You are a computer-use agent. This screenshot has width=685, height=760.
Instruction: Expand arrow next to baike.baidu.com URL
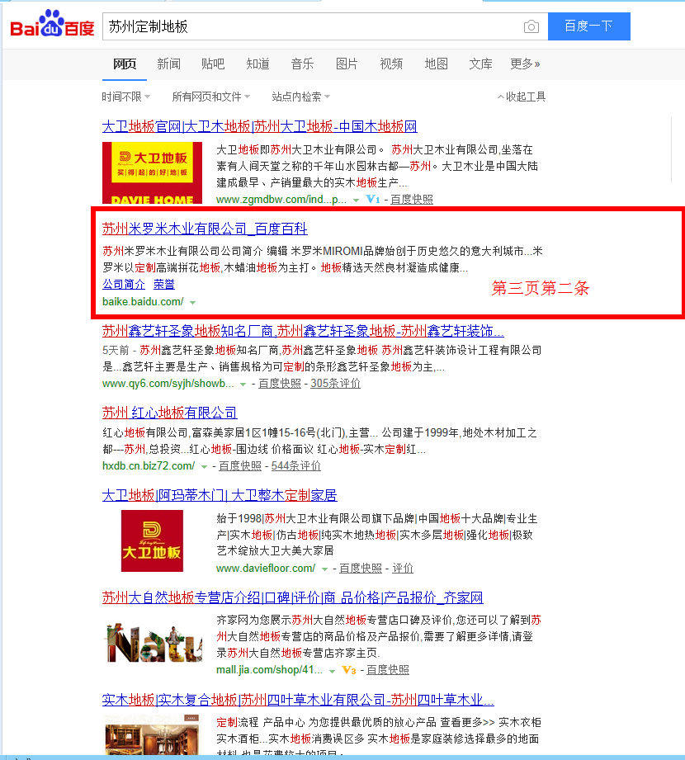pos(192,303)
